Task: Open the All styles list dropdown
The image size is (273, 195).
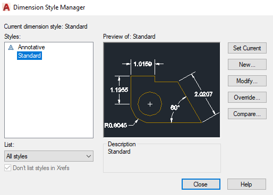Action: [49, 156]
